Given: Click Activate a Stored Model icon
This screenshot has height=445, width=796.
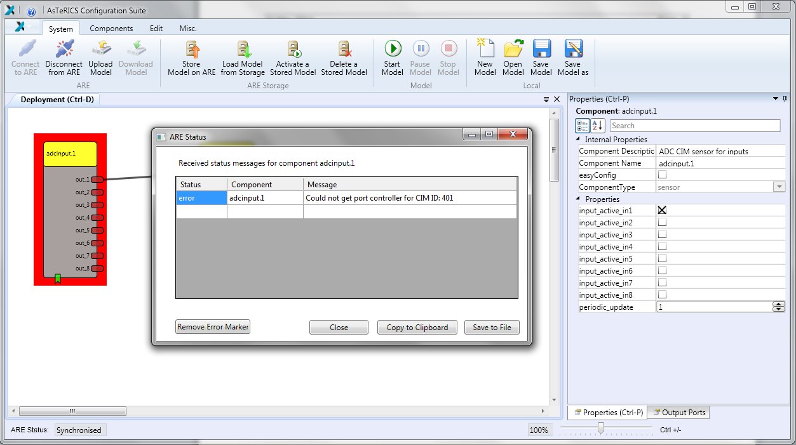Looking at the screenshot, I should (x=293, y=49).
